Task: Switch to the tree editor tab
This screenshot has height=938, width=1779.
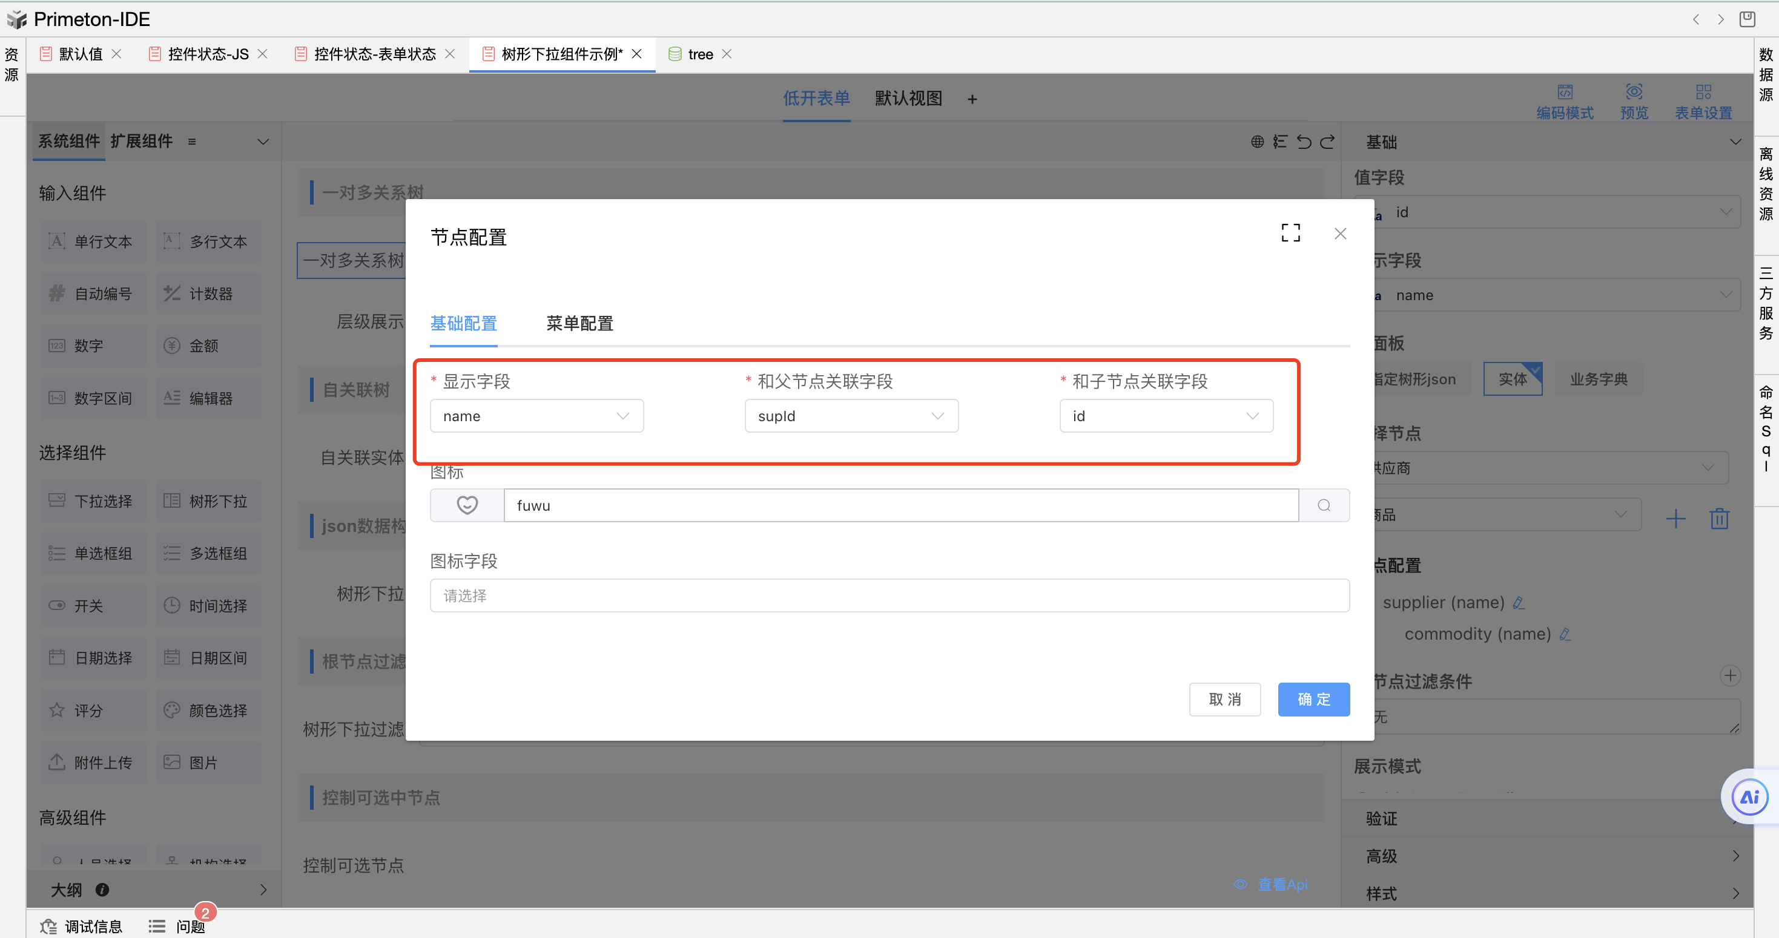Action: (699, 54)
